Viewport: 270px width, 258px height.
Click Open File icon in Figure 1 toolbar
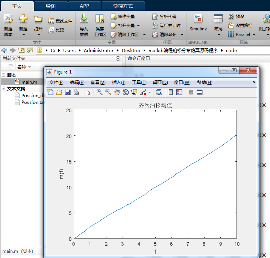tap(59, 92)
